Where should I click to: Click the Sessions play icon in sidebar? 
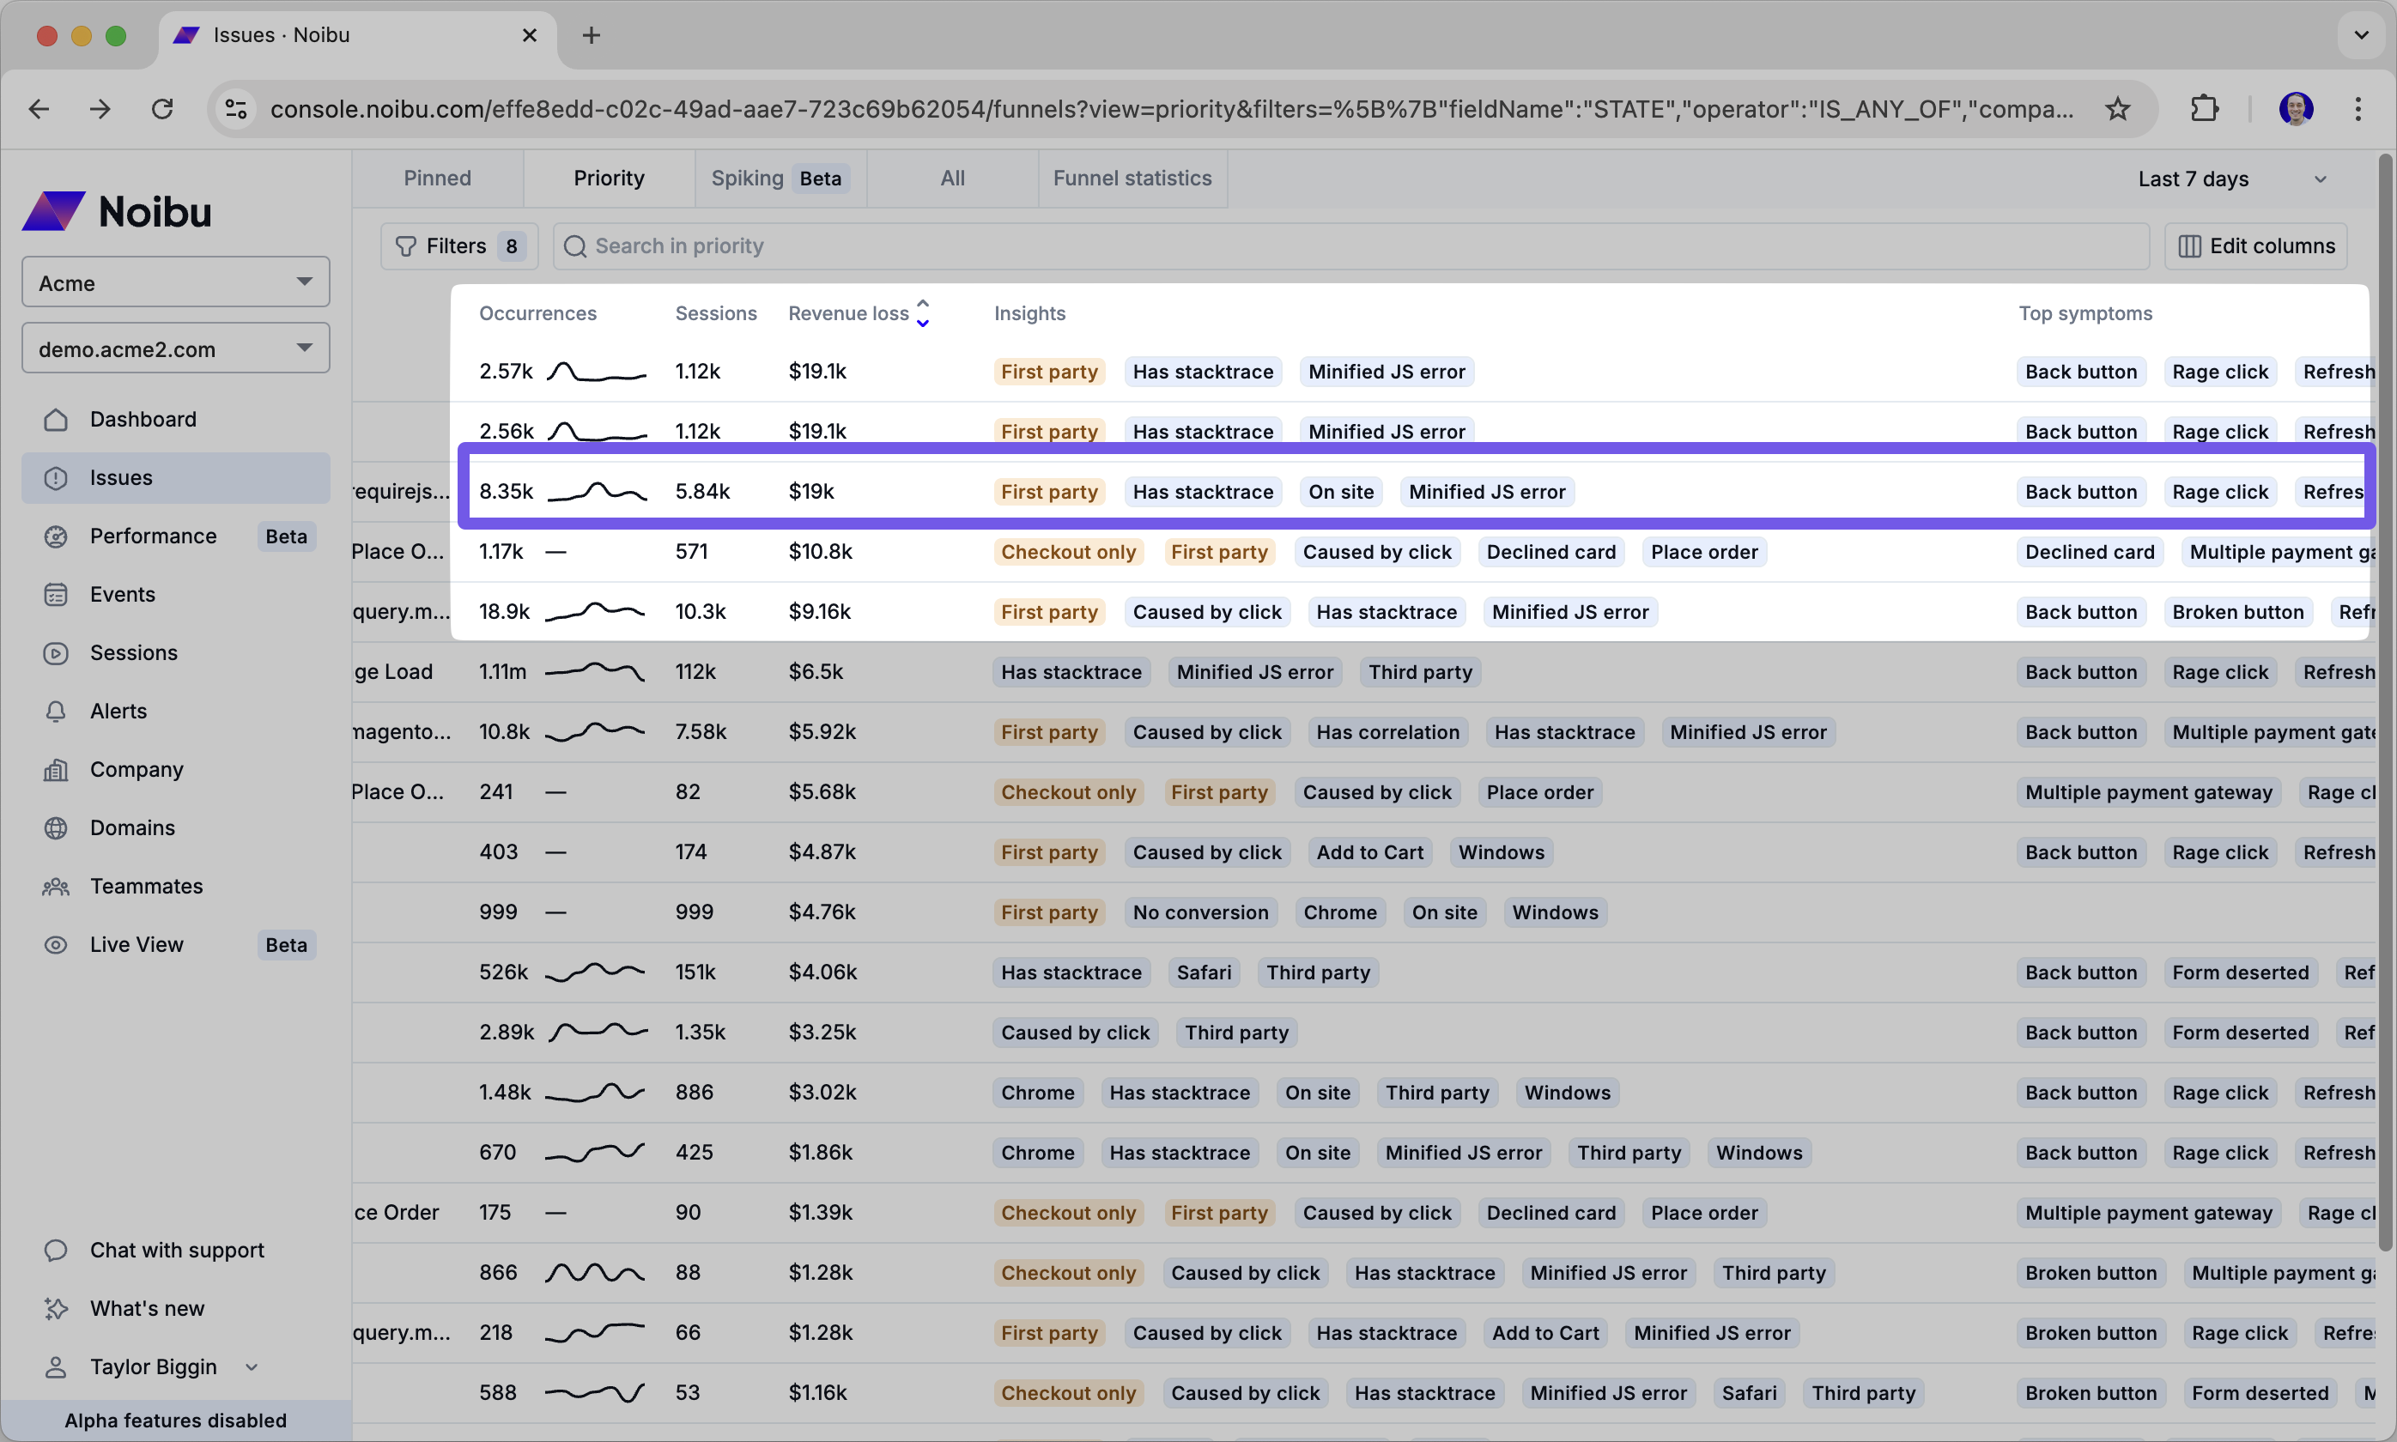(x=56, y=653)
